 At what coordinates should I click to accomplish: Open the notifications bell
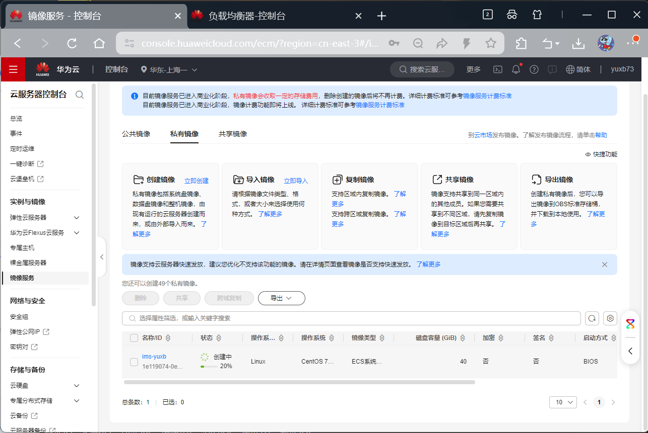tap(516, 69)
